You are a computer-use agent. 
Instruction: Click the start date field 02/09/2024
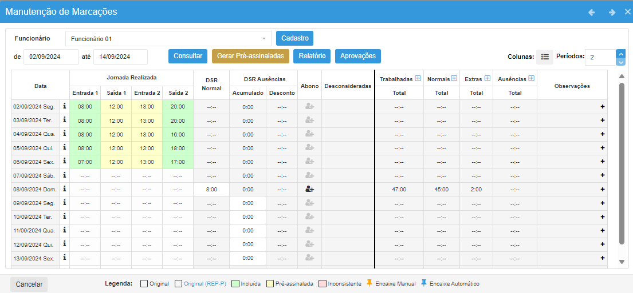(x=51, y=57)
